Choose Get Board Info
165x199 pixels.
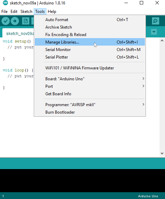[x=90, y=94]
